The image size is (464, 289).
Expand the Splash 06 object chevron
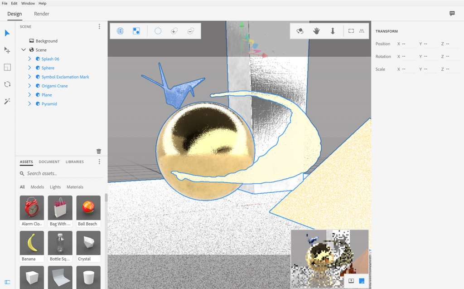point(29,59)
